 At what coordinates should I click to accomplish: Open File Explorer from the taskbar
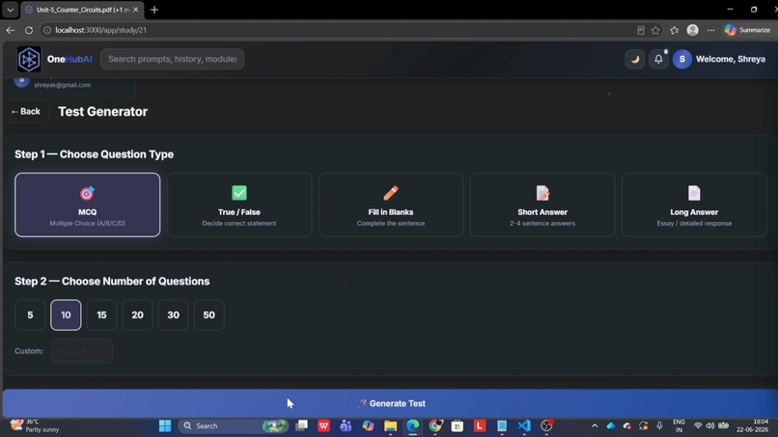[391, 425]
